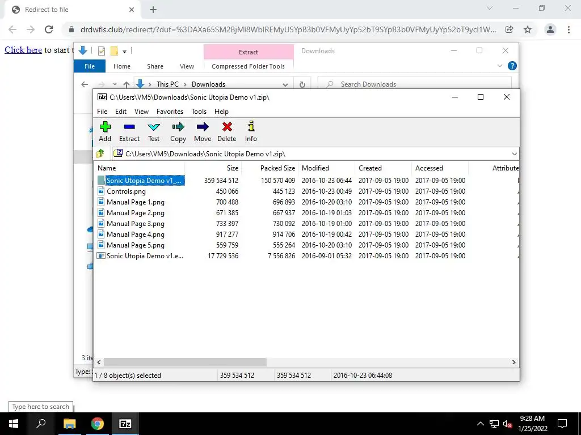The image size is (581, 435).
Task: Click Explorer refresh button
Action: (x=302, y=84)
